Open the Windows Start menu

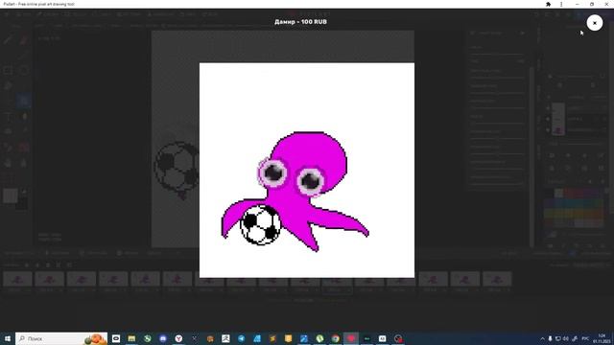tap(8, 338)
